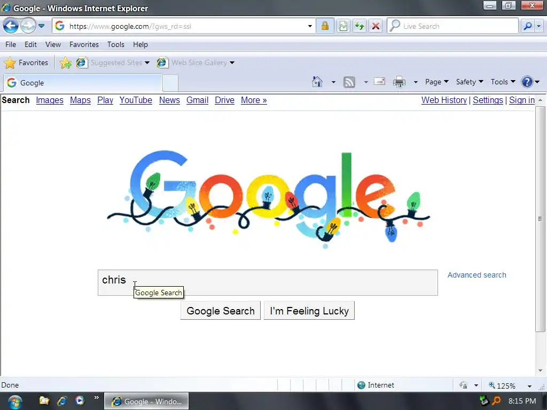The image size is (547, 410).
Task: Open the Maps link
Action: pos(80,100)
